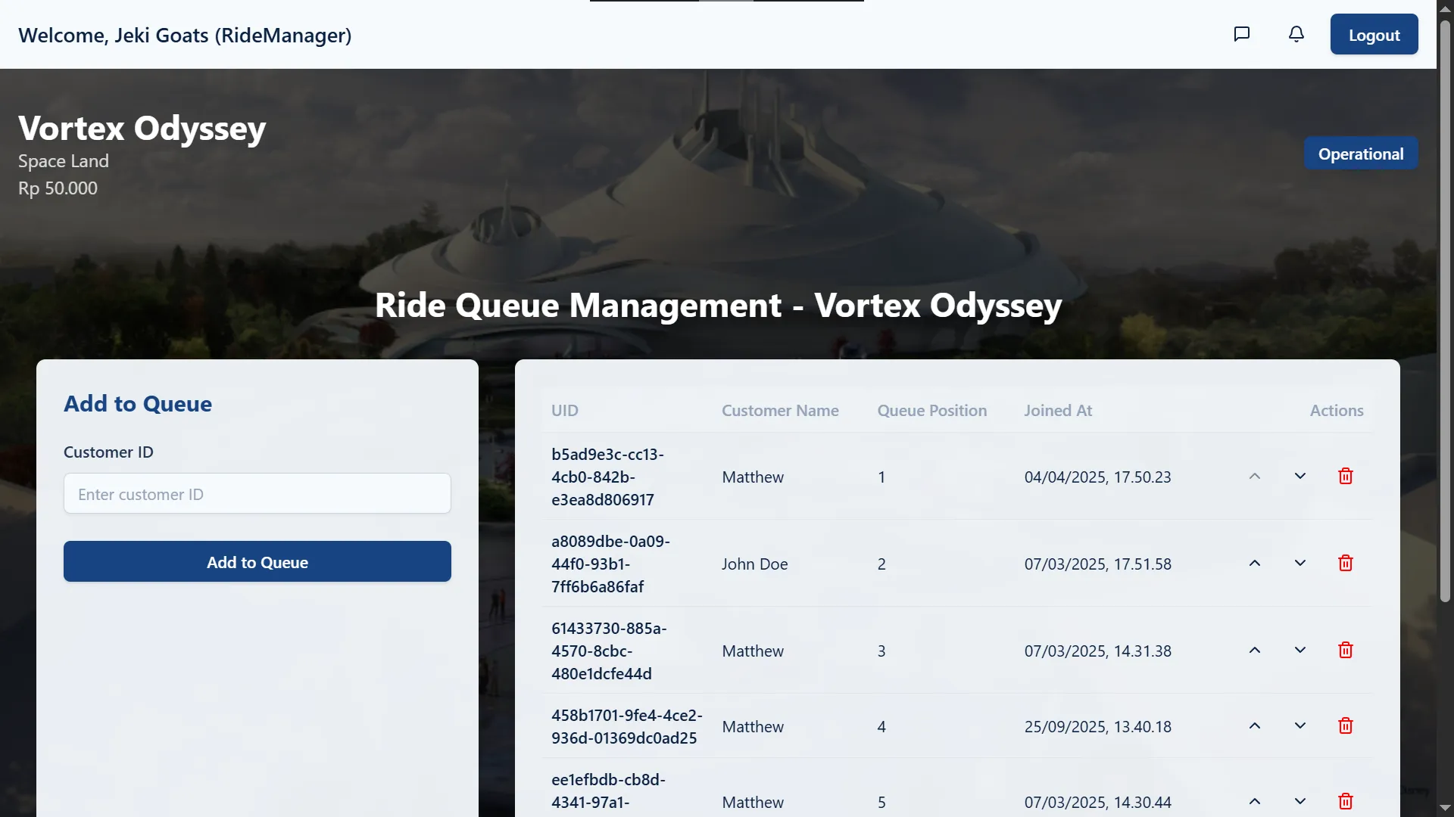Click the Queue Position column header
The image size is (1454, 817).
[931, 411]
